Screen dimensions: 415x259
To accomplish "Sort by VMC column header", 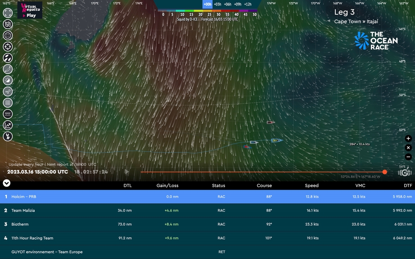I will coord(360,186).
